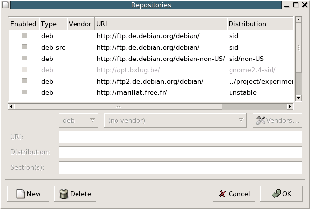The width and height of the screenshot is (310, 209).
Task: Click the Section(s) input field
Action: pos(180,167)
